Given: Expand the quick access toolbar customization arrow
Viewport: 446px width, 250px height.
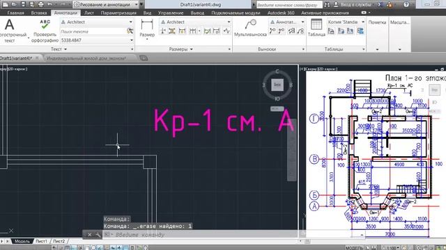Looking at the screenshot, I should (x=141, y=5).
